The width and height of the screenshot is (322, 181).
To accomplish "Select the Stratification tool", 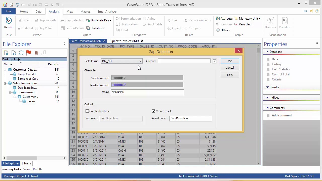I will coord(127,24).
